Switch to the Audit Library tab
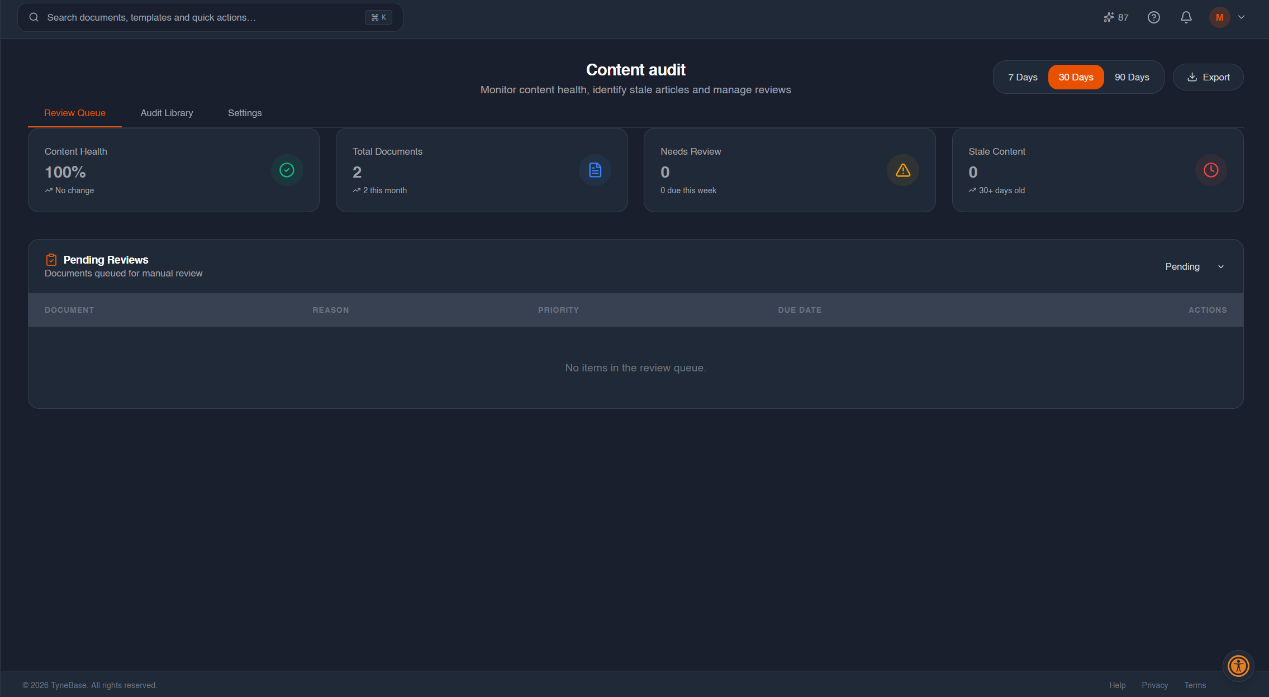1269x697 pixels. [x=167, y=113]
